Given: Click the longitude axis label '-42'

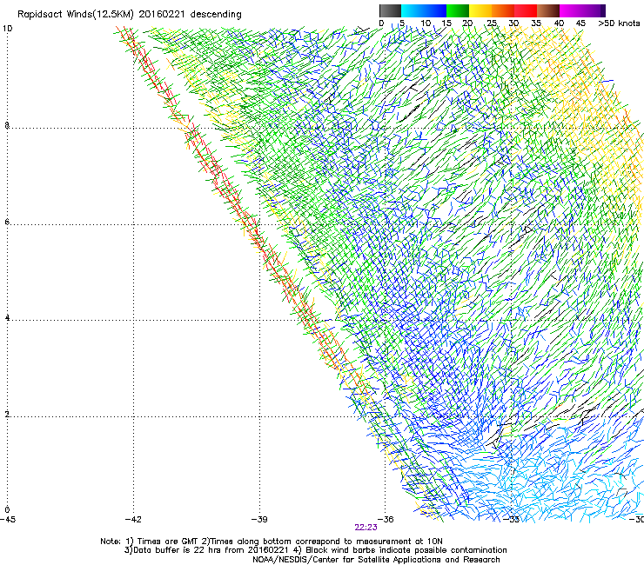Looking at the screenshot, I should [133, 520].
